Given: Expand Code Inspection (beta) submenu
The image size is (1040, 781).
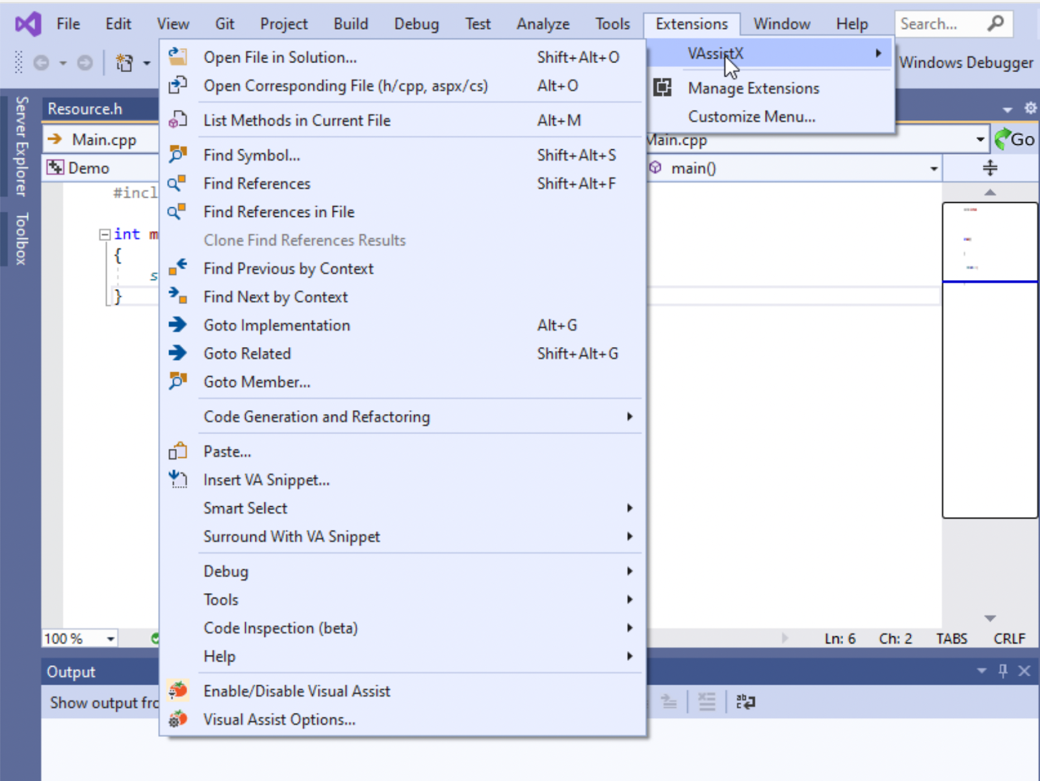Looking at the screenshot, I should [629, 628].
